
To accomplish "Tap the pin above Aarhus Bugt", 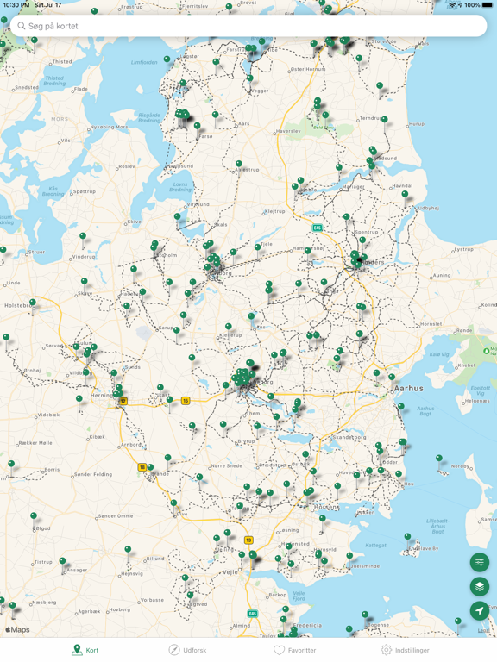I will tap(401, 406).
